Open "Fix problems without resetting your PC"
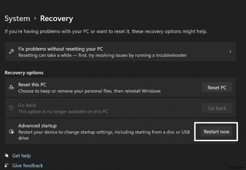The width and height of the screenshot is (246, 170). 61,49
